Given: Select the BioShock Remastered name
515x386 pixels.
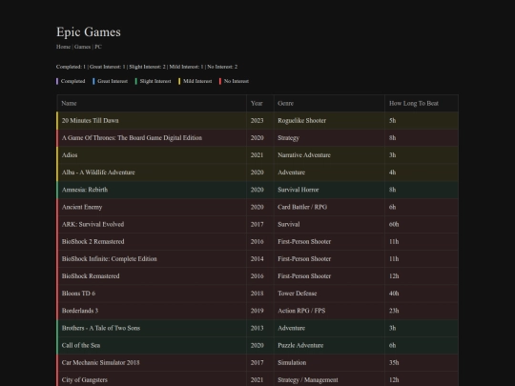Looking at the screenshot, I should (91, 276).
